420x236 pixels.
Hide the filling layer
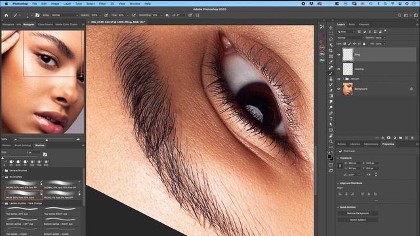(x=339, y=54)
